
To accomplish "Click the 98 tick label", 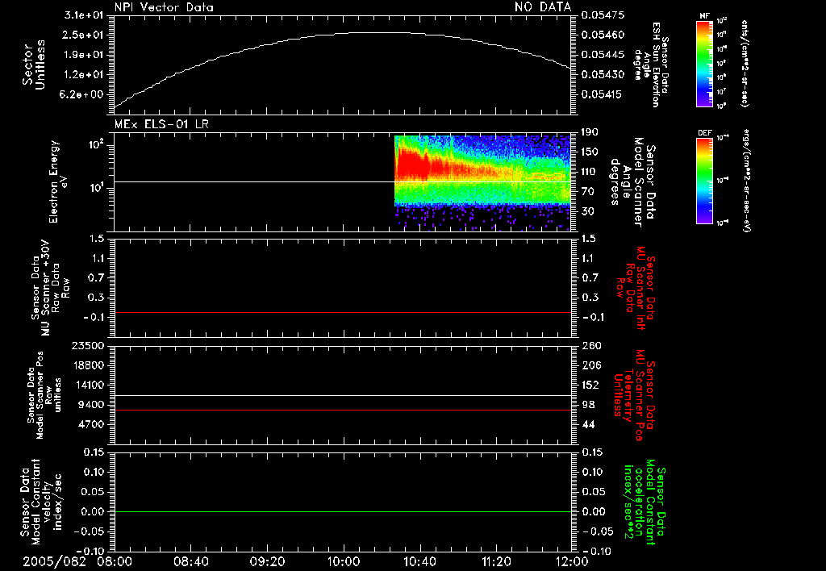I will 588,405.
